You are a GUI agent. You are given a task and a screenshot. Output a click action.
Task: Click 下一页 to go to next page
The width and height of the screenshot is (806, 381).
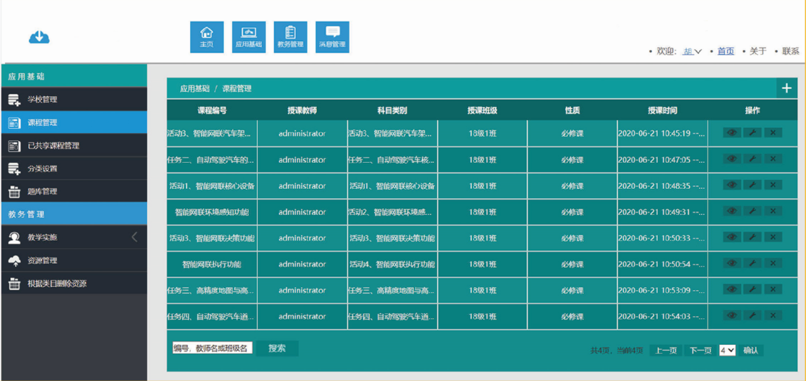pos(698,349)
